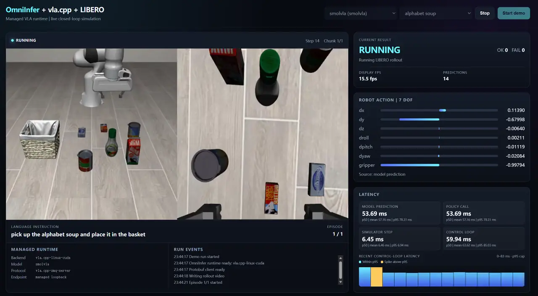Click the language instruction text
This screenshot has width=538, height=296.
click(78, 234)
